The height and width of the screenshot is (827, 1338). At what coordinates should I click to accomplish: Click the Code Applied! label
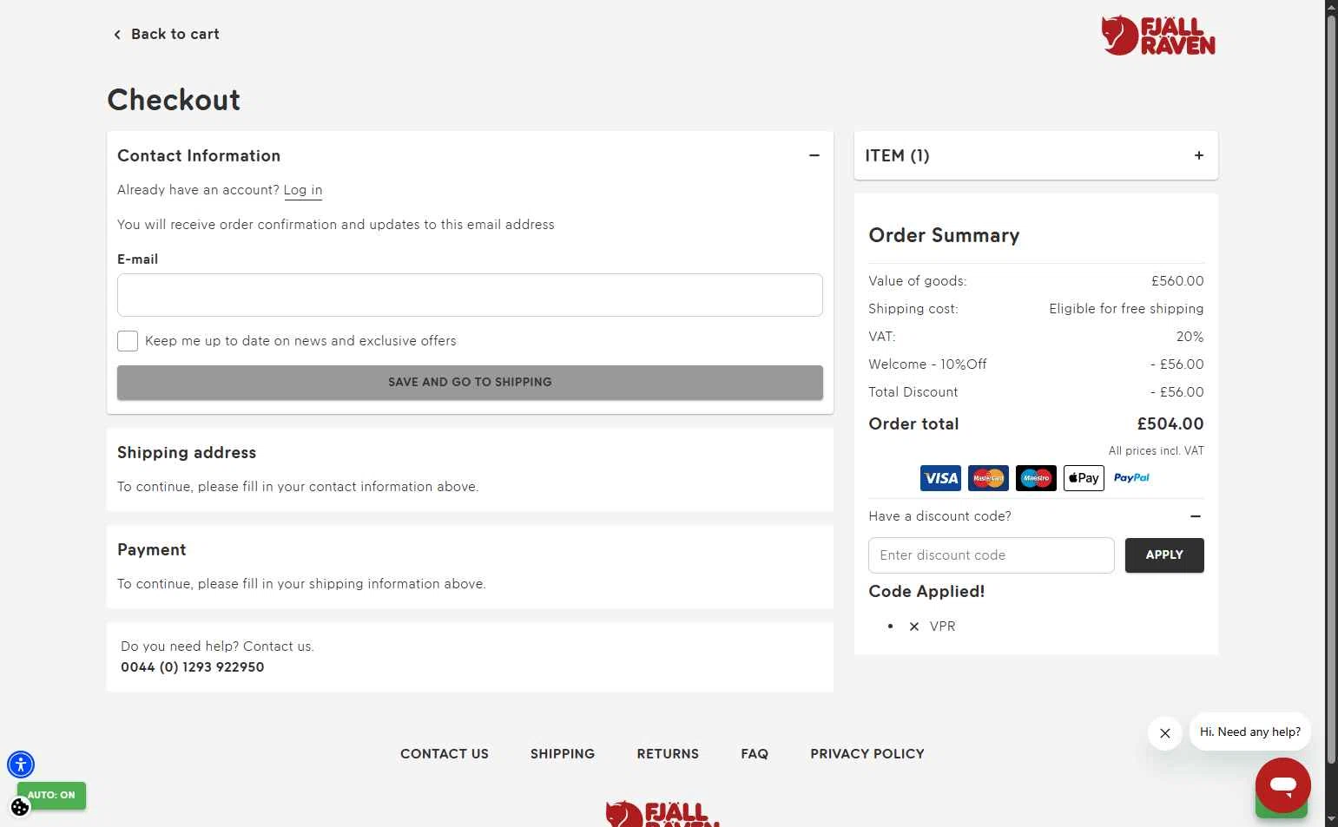pos(926,592)
